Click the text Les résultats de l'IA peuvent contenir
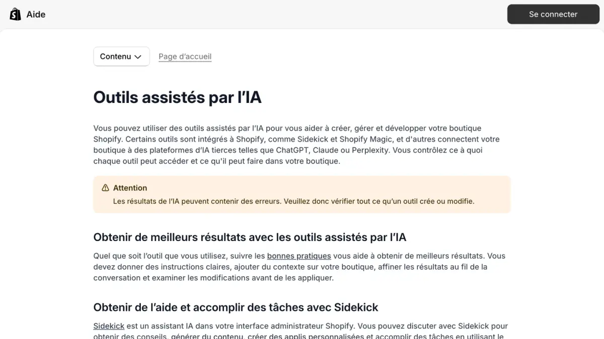Screen dimensions: 604x339 pyautogui.click(x=293, y=201)
